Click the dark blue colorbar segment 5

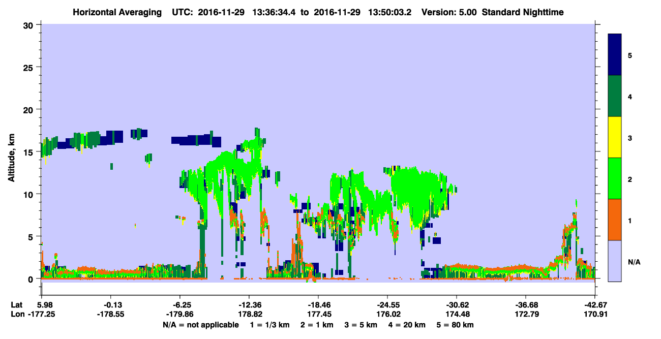coord(615,55)
